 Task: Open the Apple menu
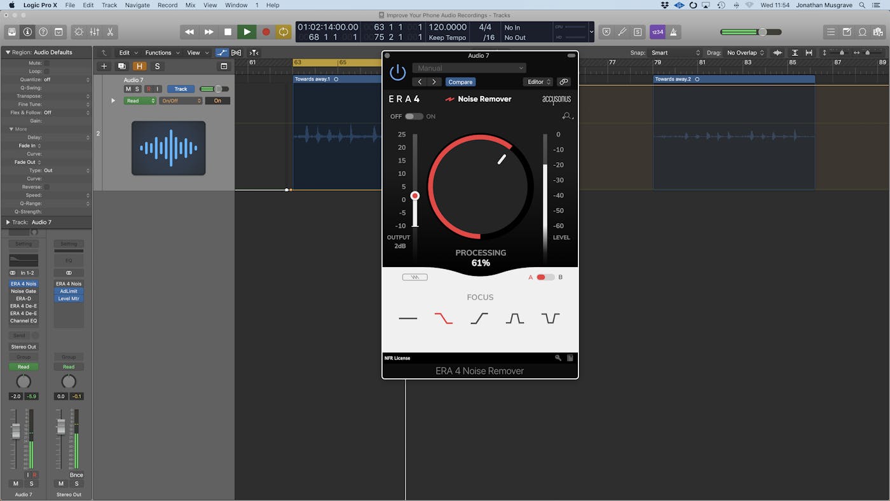point(11,5)
